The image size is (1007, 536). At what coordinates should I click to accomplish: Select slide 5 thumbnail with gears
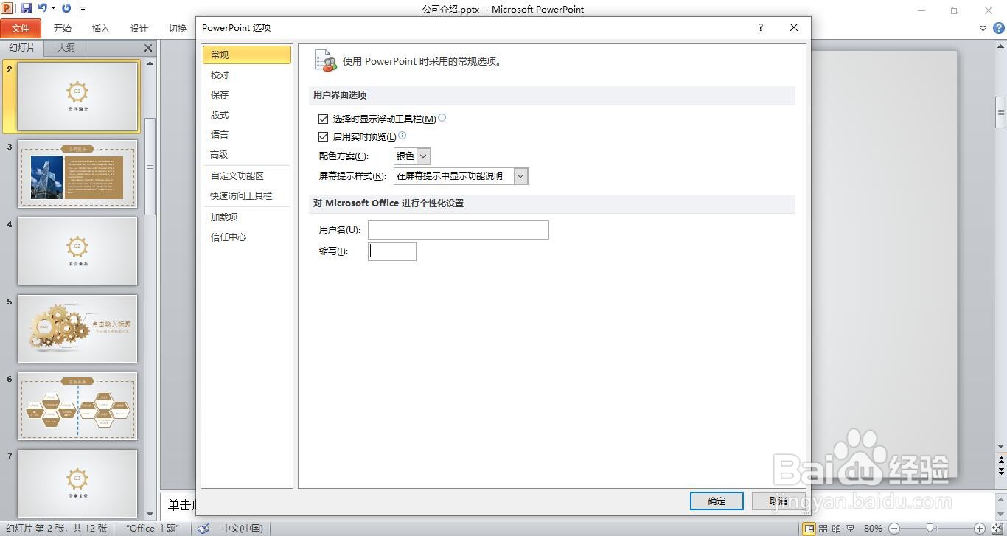77,329
